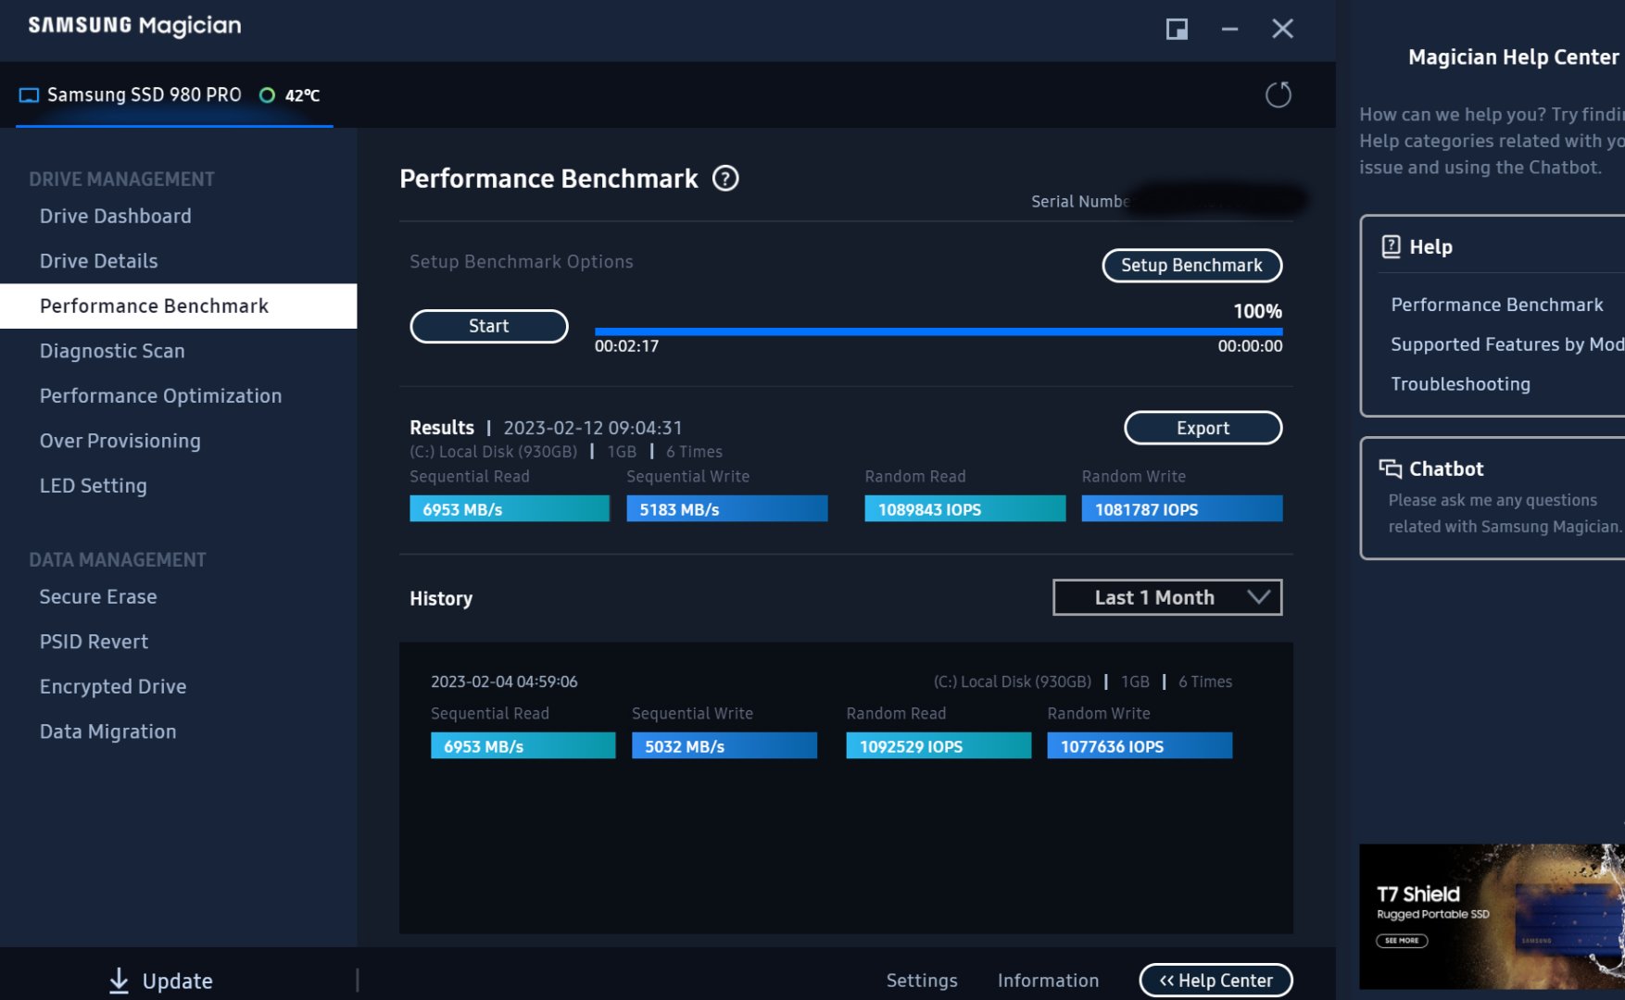Open Encrypted Drive page
Screen dimensions: 1625x1000
(x=113, y=687)
